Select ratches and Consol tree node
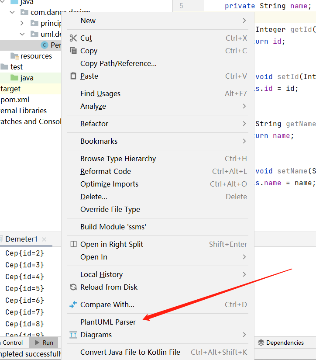Screen dimensions: 316x360 (31, 121)
